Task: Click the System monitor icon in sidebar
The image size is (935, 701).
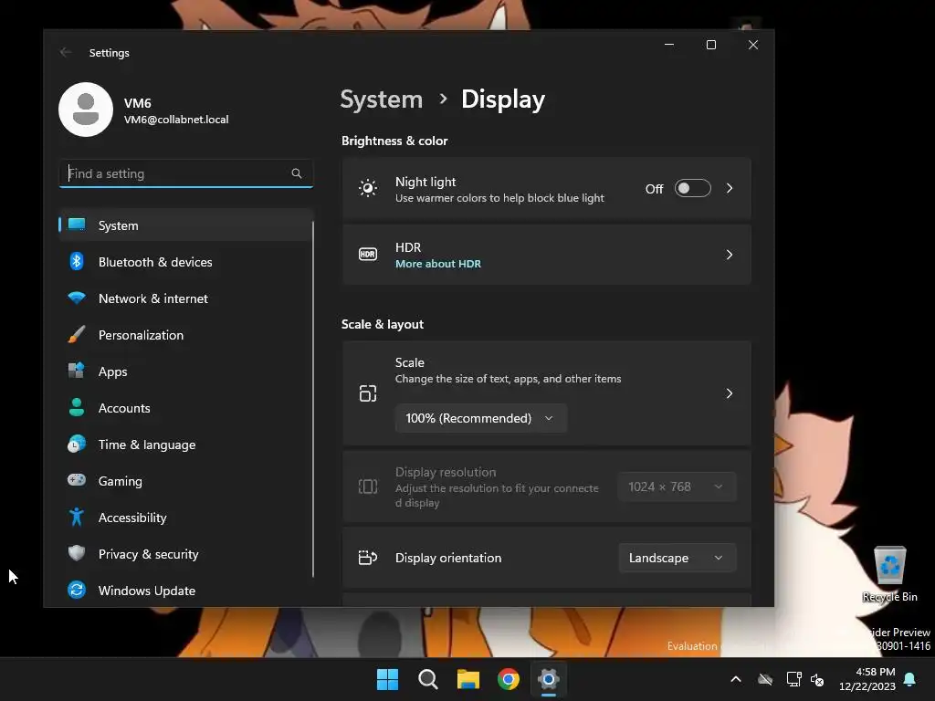Action: (x=77, y=225)
